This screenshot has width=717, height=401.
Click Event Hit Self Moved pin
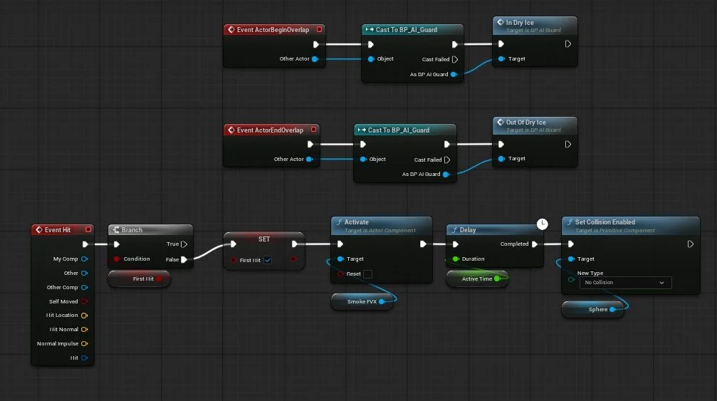(x=84, y=301)
